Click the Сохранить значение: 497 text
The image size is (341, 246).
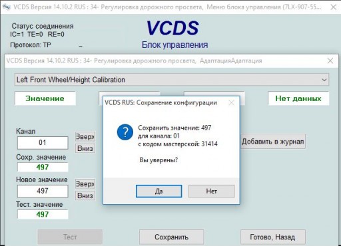(174, 128)
